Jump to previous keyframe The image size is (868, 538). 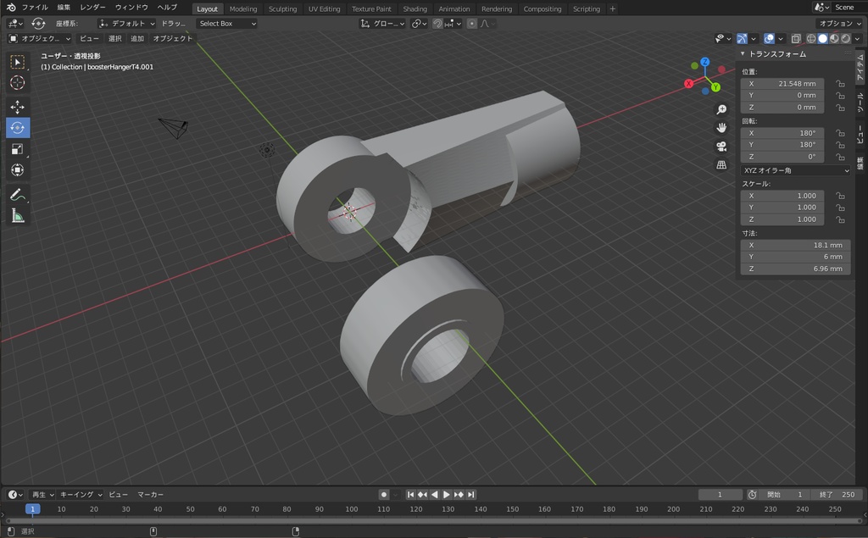click(422, 494)
